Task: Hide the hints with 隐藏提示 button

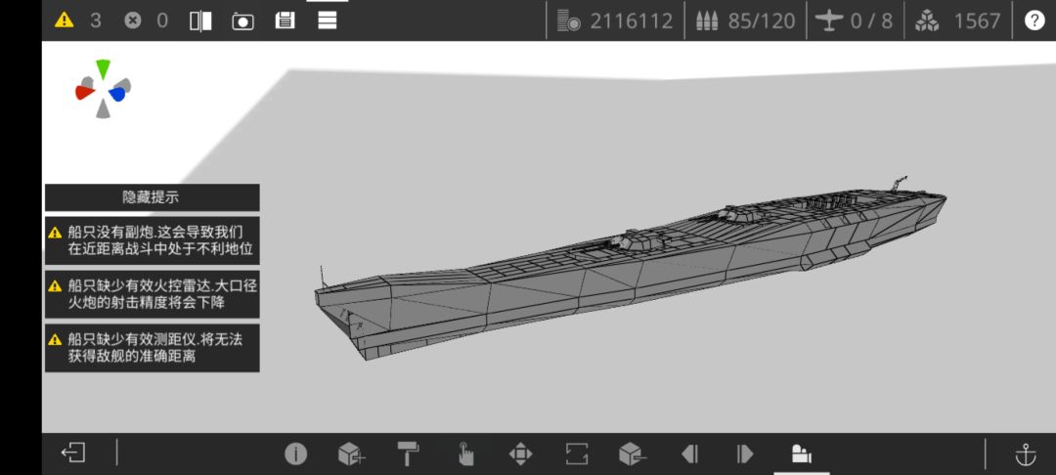Action: (x=152, y=197)
